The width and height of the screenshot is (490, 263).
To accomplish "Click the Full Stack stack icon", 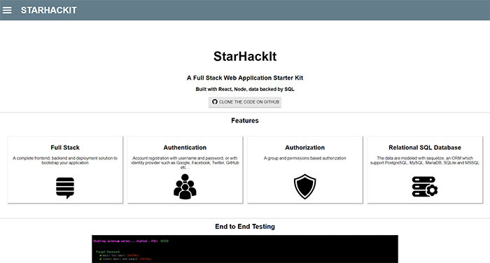I will click(x=65, y=188).
